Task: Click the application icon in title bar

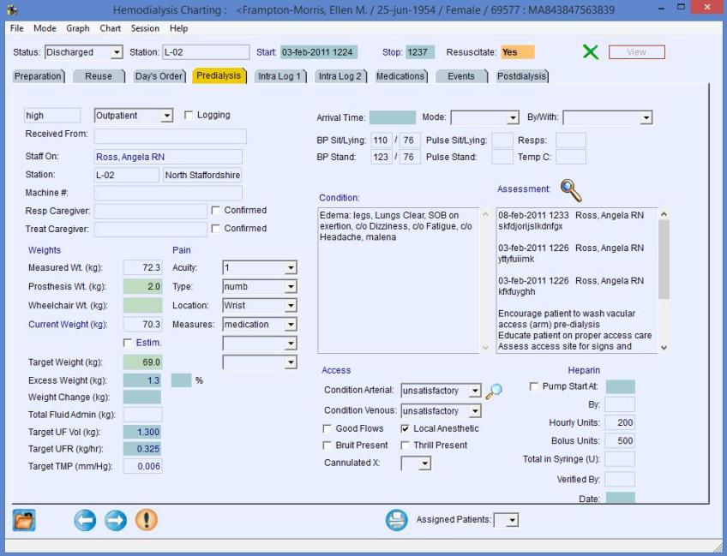Action: tap(13, 9)
